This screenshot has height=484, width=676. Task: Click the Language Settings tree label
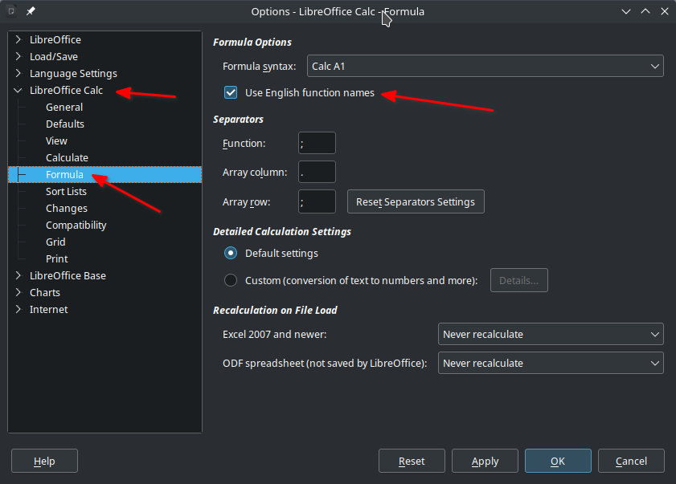pyautogui.click(x=73, y=74)
